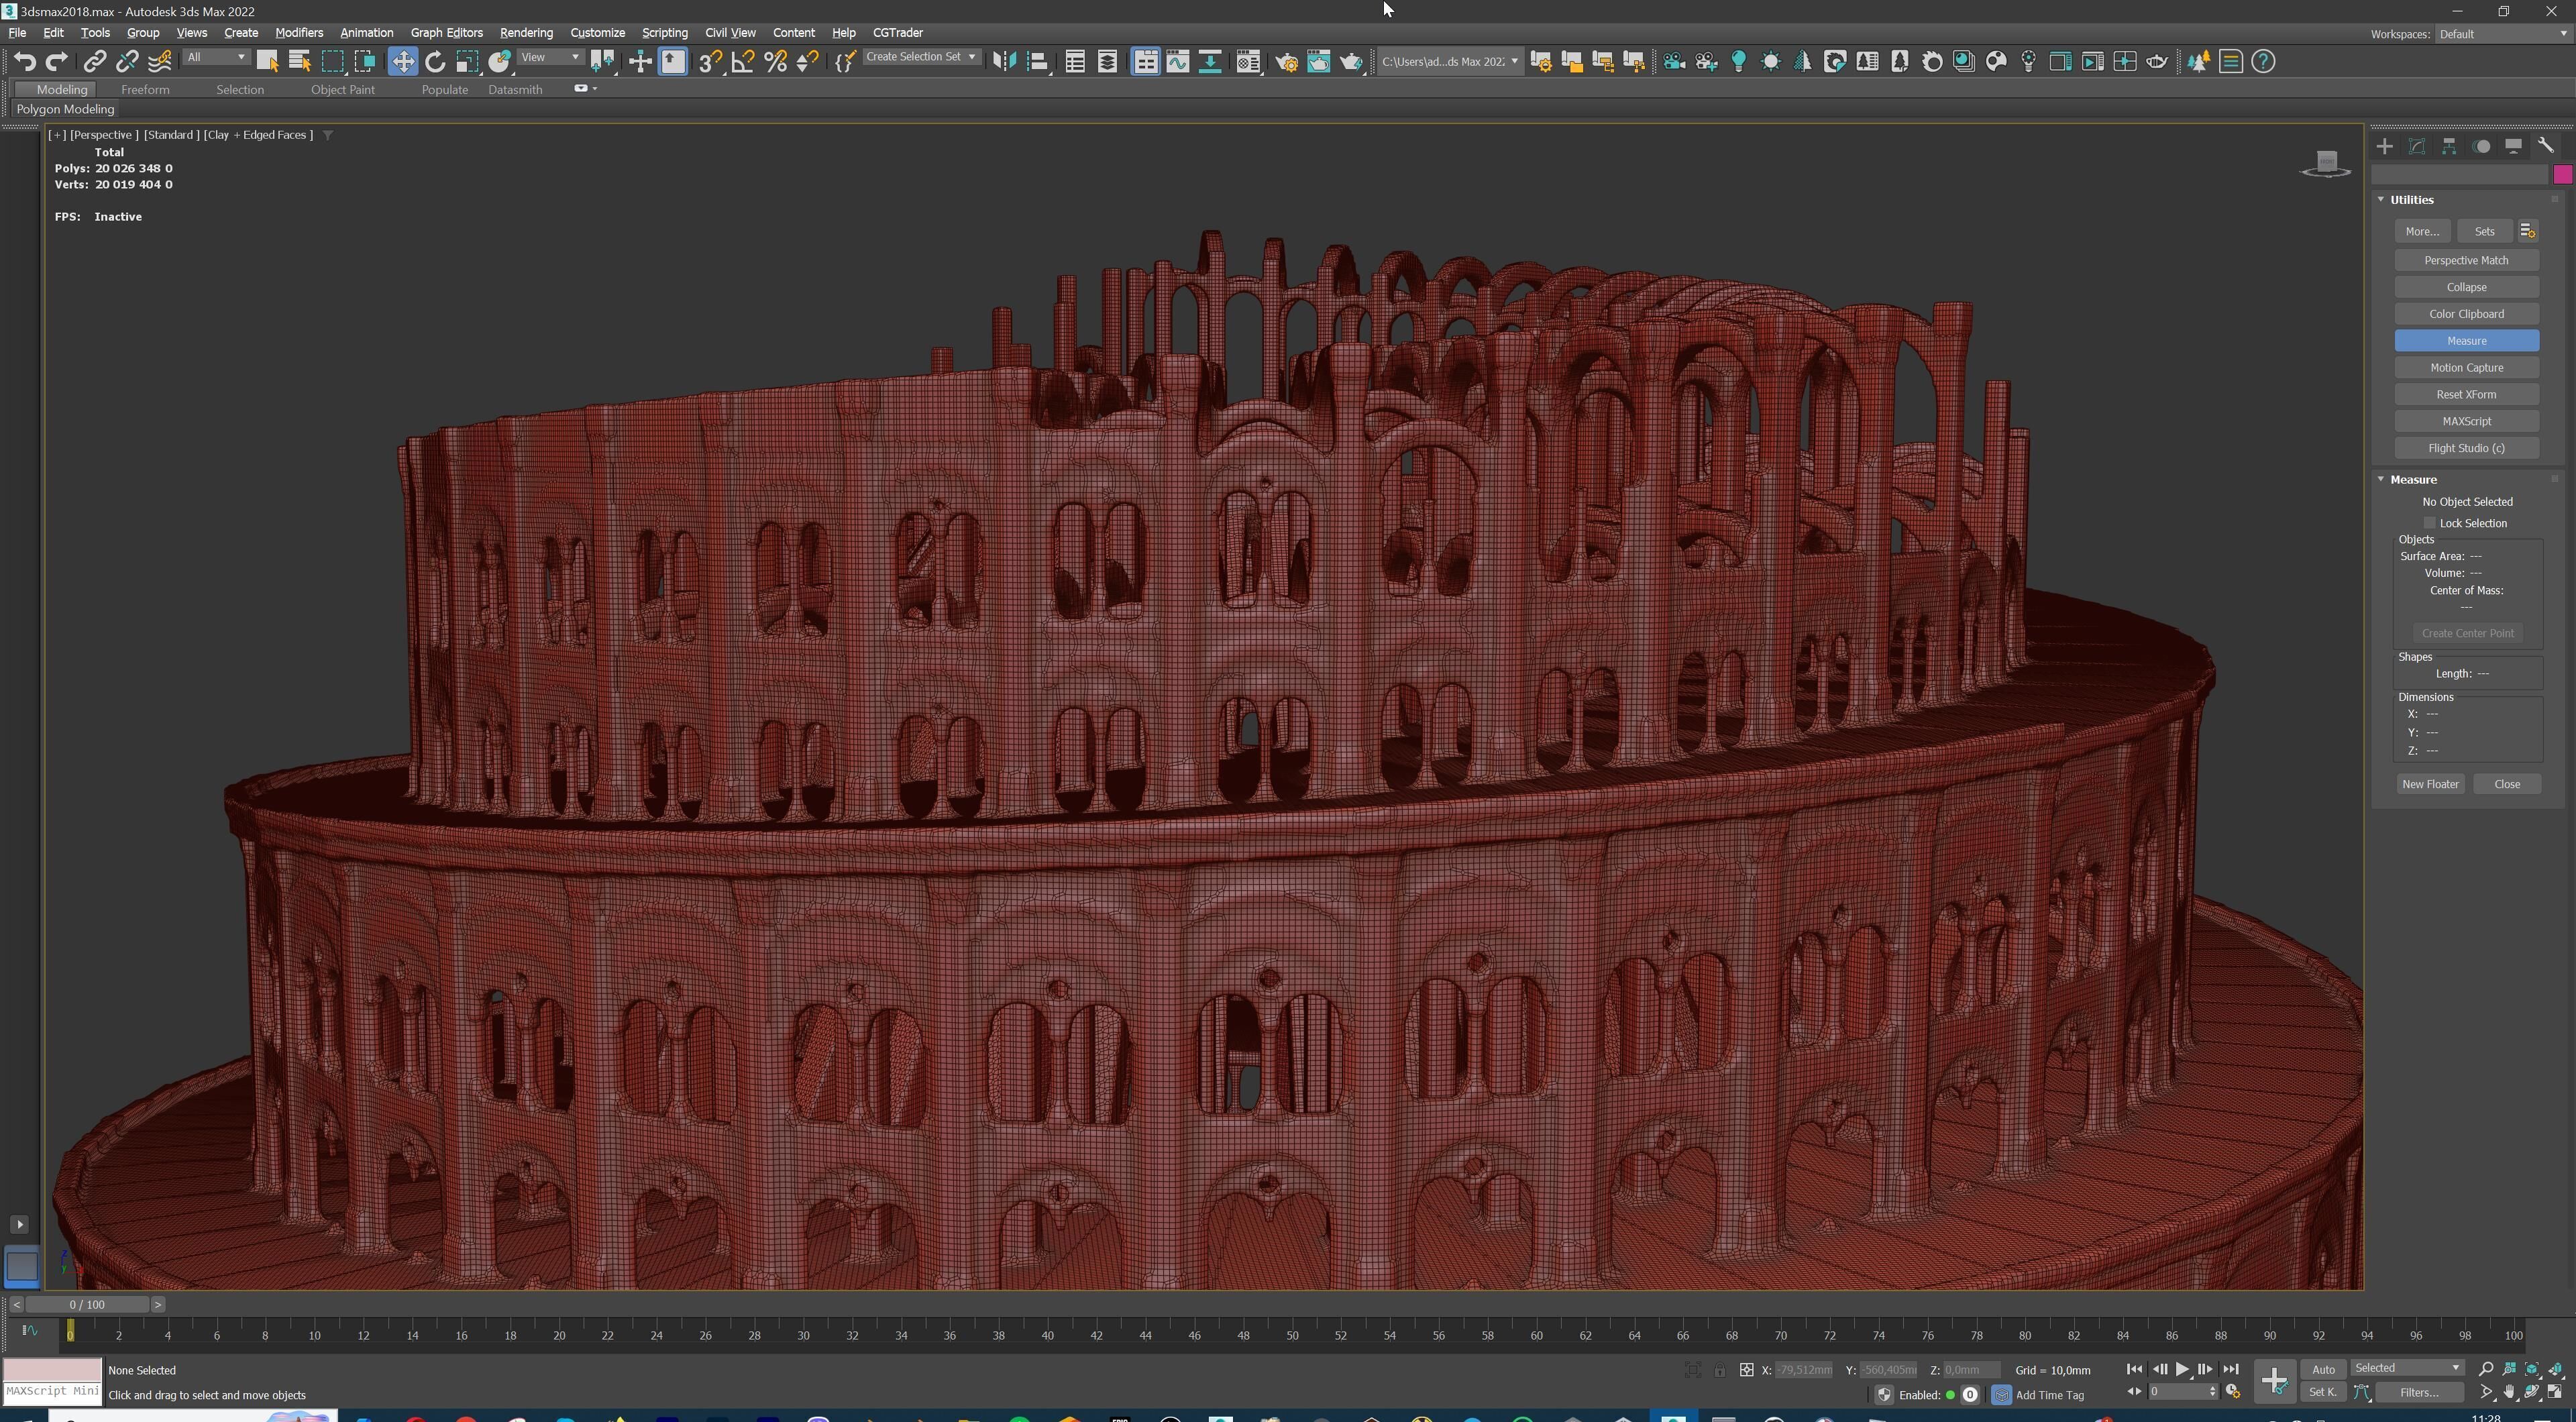Toggle the Spinner Snap button
Screen dimensions: 2576x1422
click(x=807, y=62)
